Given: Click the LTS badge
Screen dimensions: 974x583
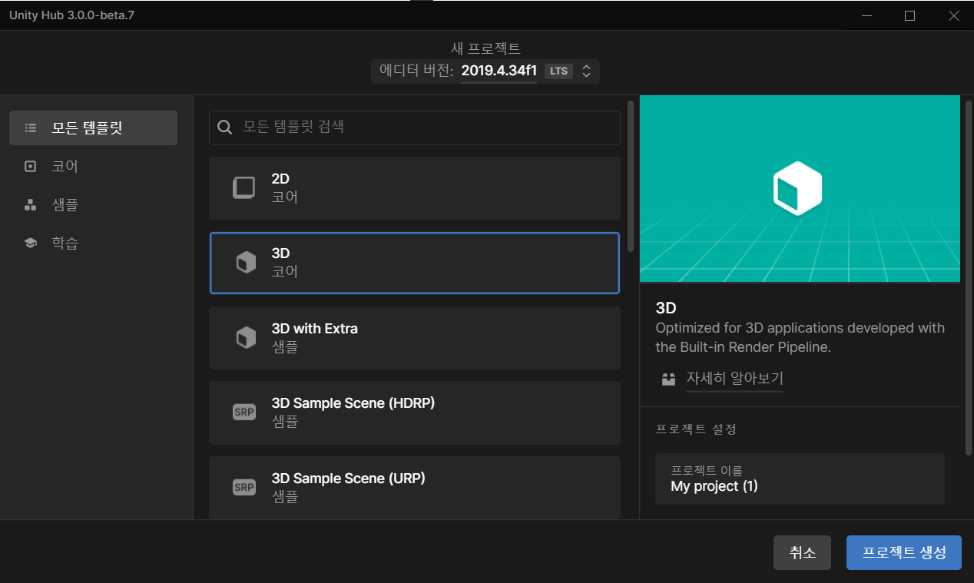Looking at the screenshot, I should coord(558,71).
